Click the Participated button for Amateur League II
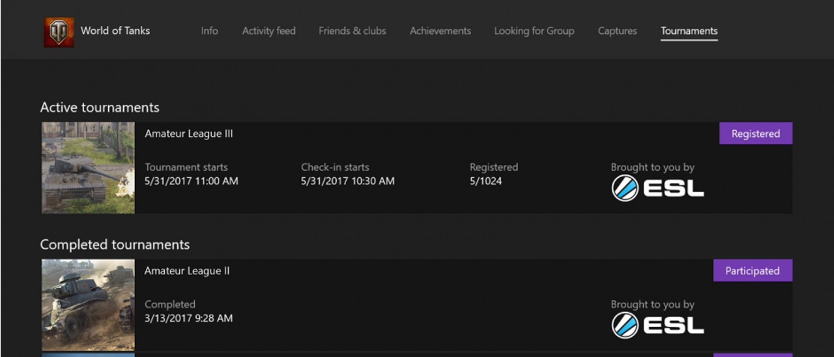The height and width of the screenshot is (357, 834). tap(753, 271)
